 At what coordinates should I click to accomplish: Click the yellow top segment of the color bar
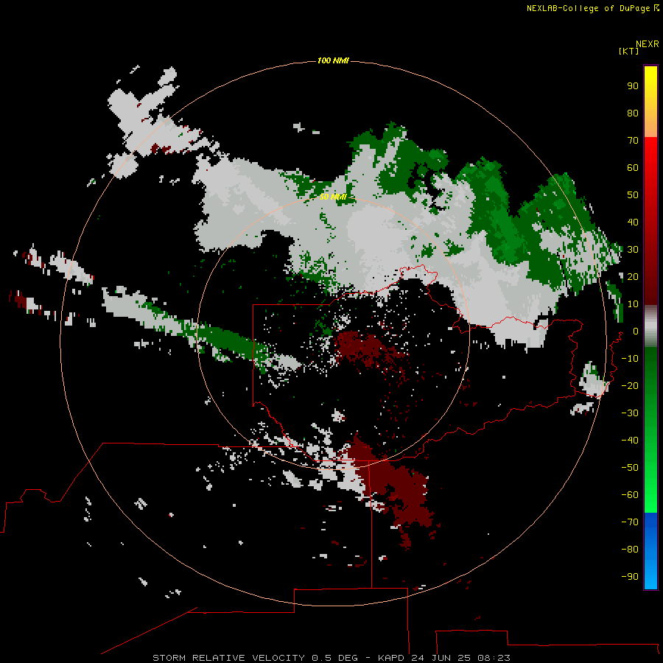[x=650, y=102]
